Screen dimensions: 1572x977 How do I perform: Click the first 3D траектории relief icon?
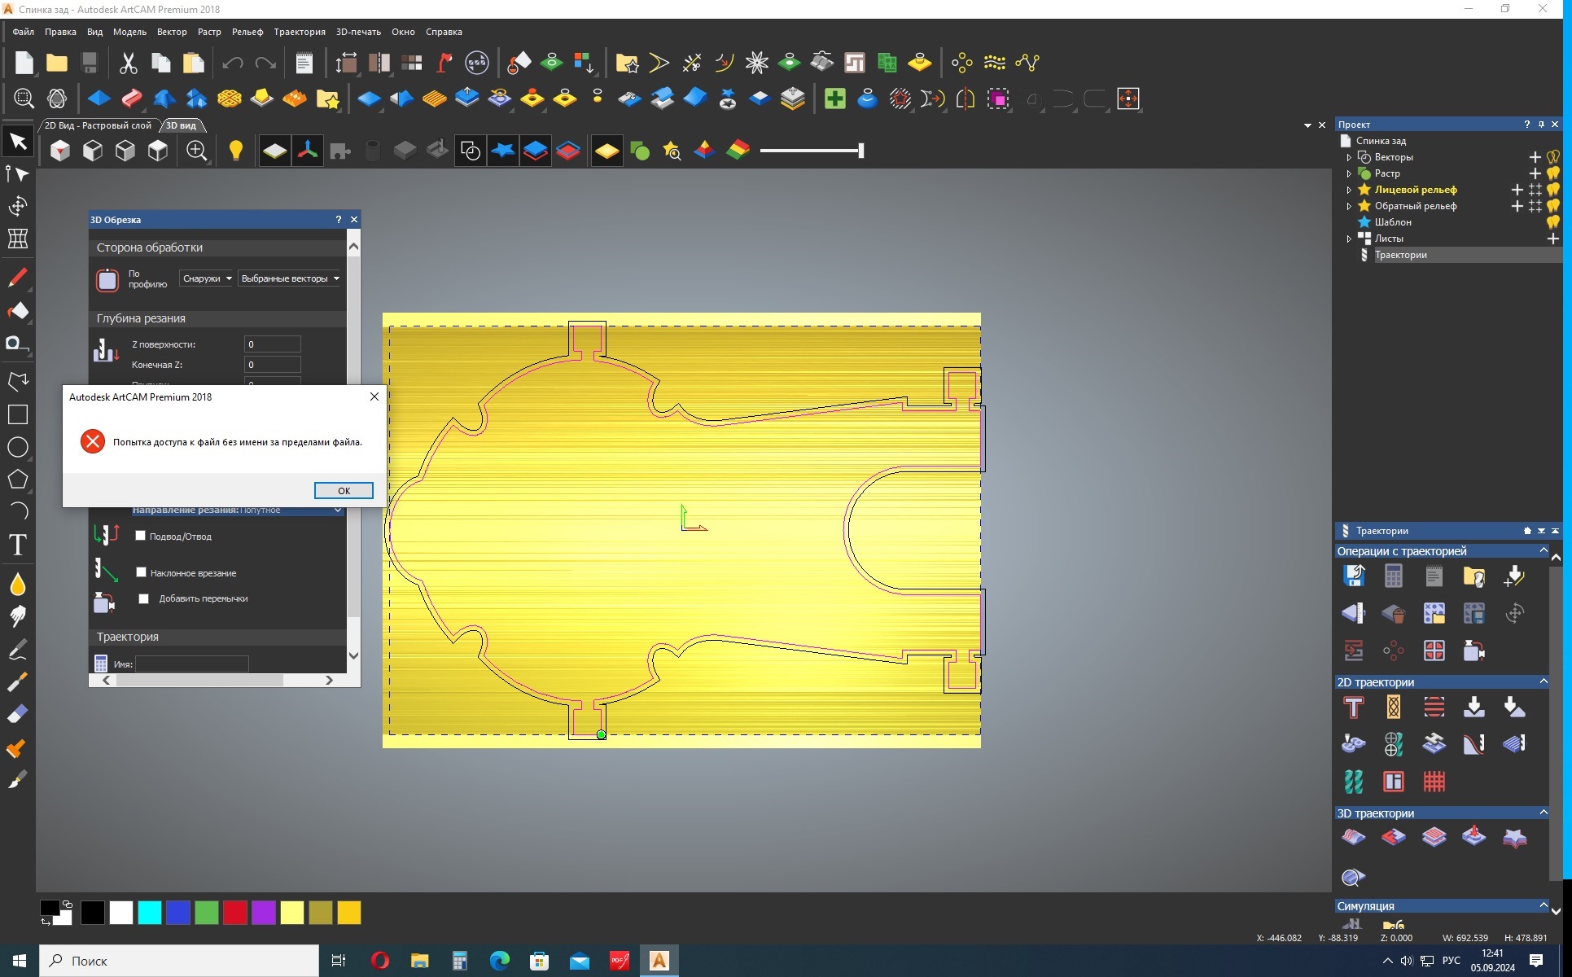click(1354, 837)
